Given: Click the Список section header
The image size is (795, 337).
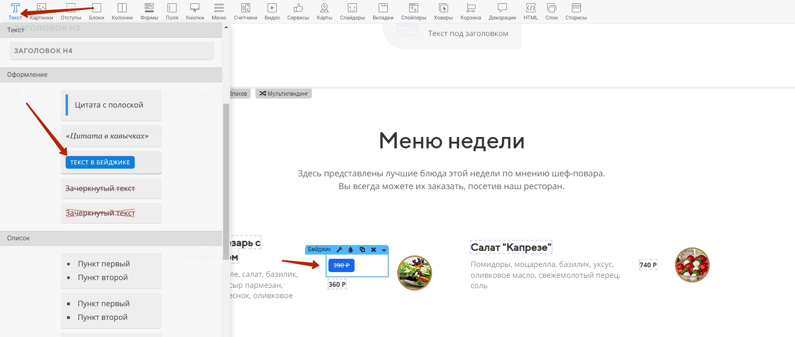Looking at the screenshot, I should pos(111,238).
